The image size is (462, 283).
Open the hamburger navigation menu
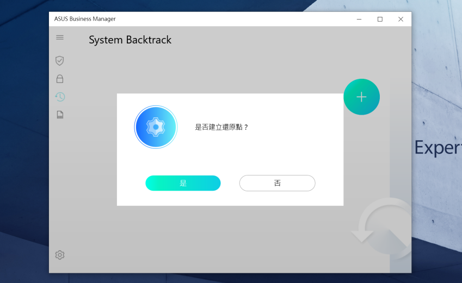point(60,37)
